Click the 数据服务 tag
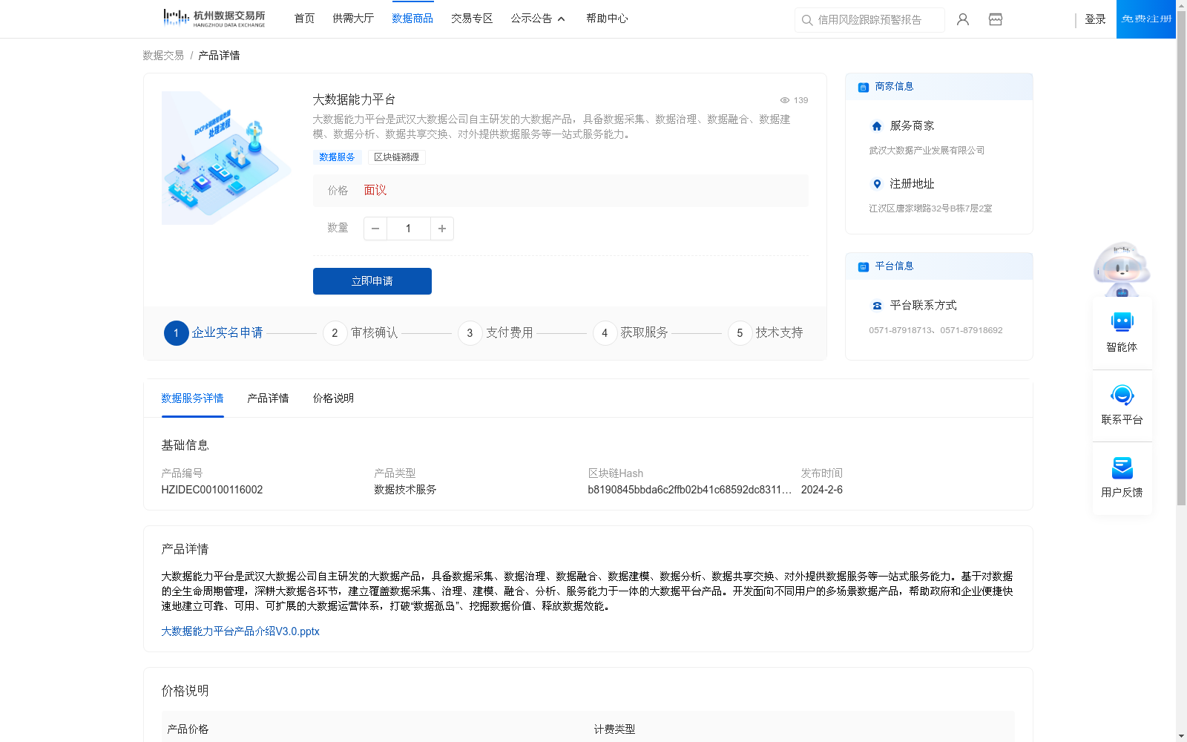1187x742 pixels. click(337, 157)
